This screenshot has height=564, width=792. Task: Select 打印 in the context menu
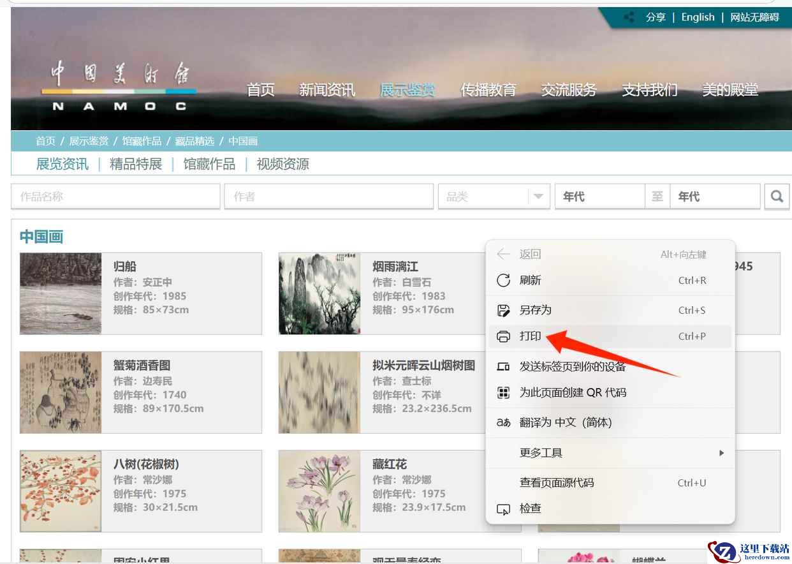click(610, 336)
